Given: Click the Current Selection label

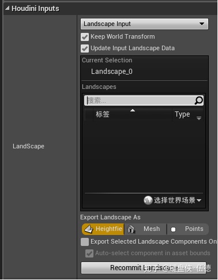Looking at the screenshot, I should [x=107, y=60].
